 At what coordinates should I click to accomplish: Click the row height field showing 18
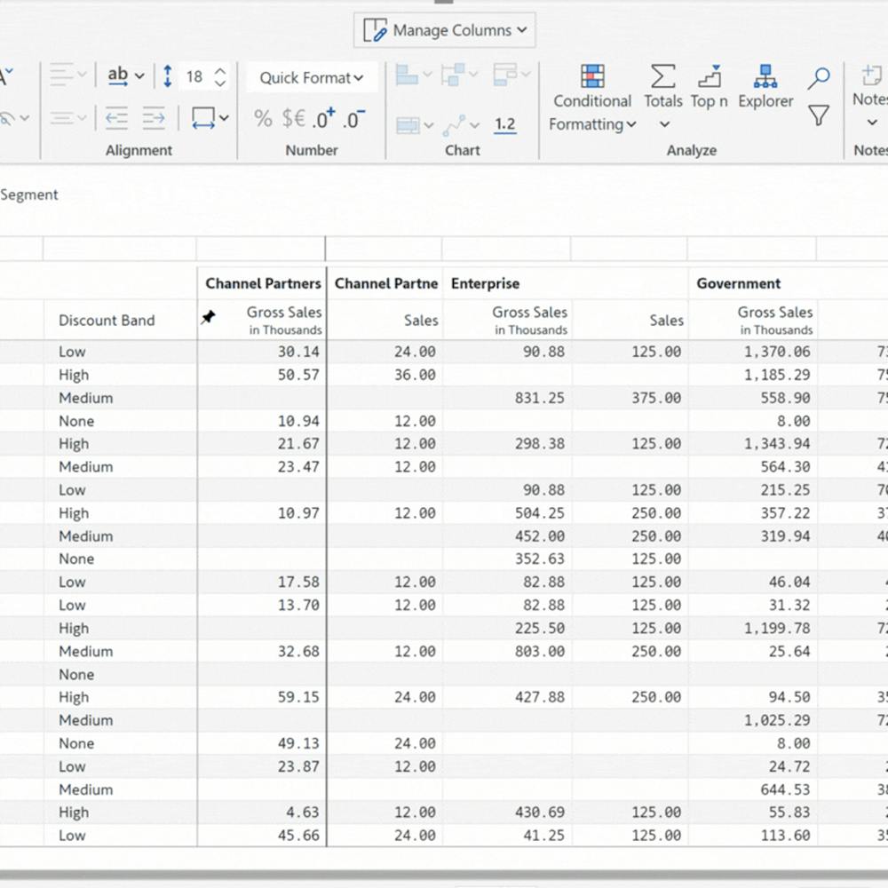click(x=194, y=77)
